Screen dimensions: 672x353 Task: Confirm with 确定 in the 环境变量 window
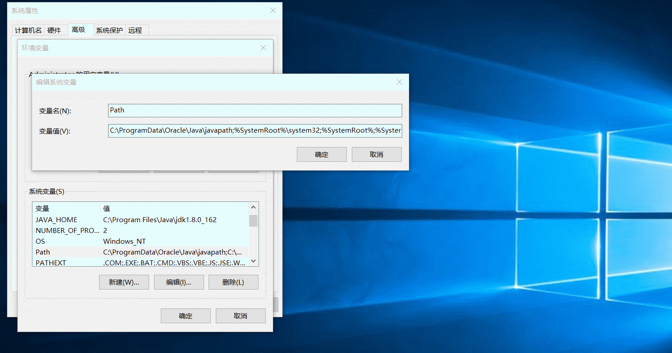(x=186, y=316)
